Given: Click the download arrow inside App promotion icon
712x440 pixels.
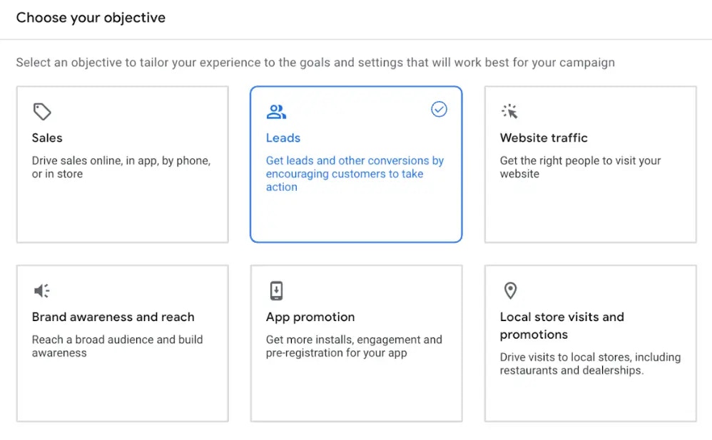Looking at the screenshot, I should pyautogui.click(x=276, y=290).
